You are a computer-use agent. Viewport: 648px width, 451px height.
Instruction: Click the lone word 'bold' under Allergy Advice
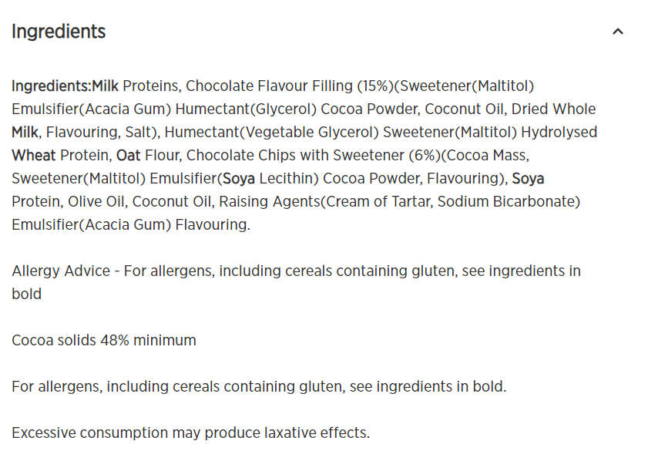coord(26,294)
